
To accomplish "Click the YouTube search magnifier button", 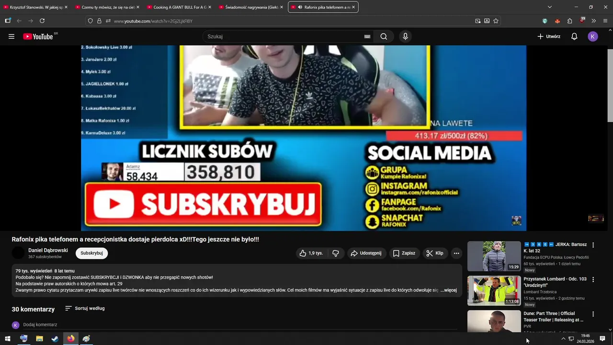I will tap(384, 36).
